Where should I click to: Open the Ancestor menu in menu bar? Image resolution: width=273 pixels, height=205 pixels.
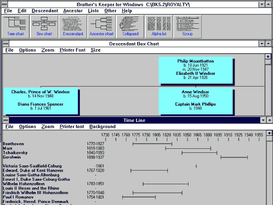(x=73, y=11)
